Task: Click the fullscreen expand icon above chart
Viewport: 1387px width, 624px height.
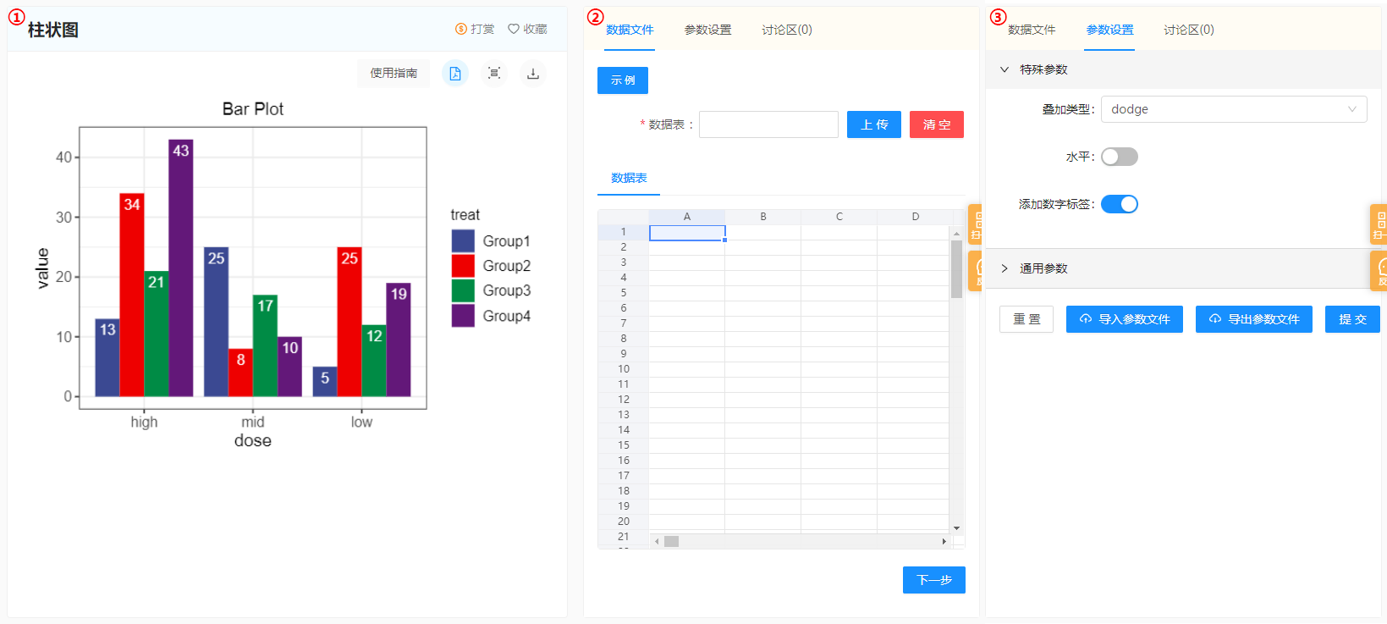Action: coord(494,74)
